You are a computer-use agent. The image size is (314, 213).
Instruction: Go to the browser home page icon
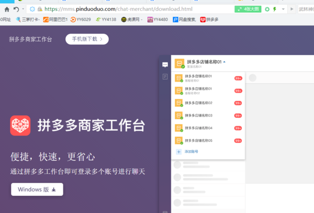point(7,9)
